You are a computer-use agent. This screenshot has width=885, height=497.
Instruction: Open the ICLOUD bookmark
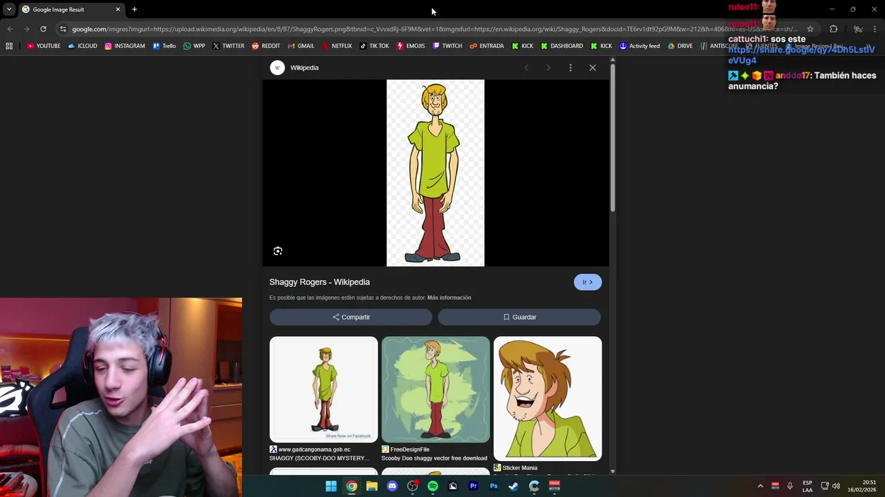click(82, 46)
